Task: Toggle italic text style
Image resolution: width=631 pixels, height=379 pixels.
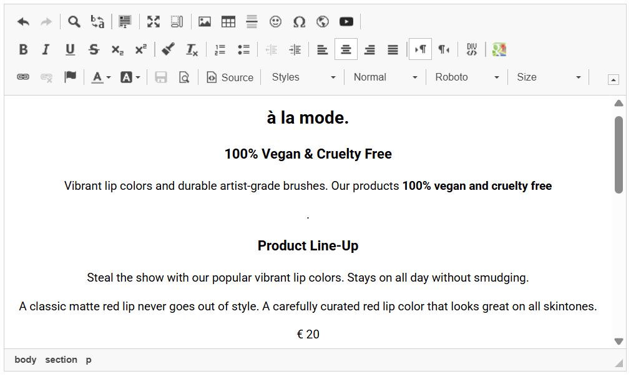Action: pos(46,49)
